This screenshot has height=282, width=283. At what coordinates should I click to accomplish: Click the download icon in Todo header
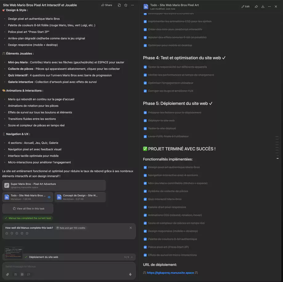point(263,6)
